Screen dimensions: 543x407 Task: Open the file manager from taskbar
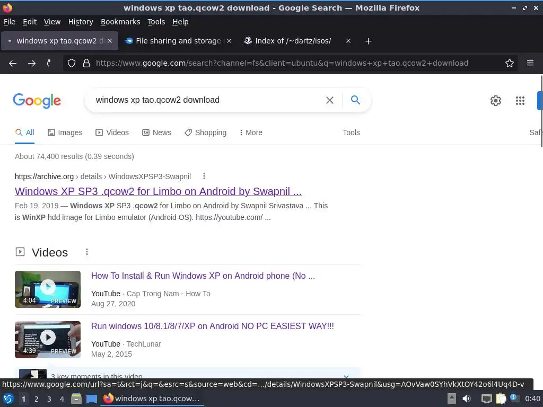click(76, 399)
